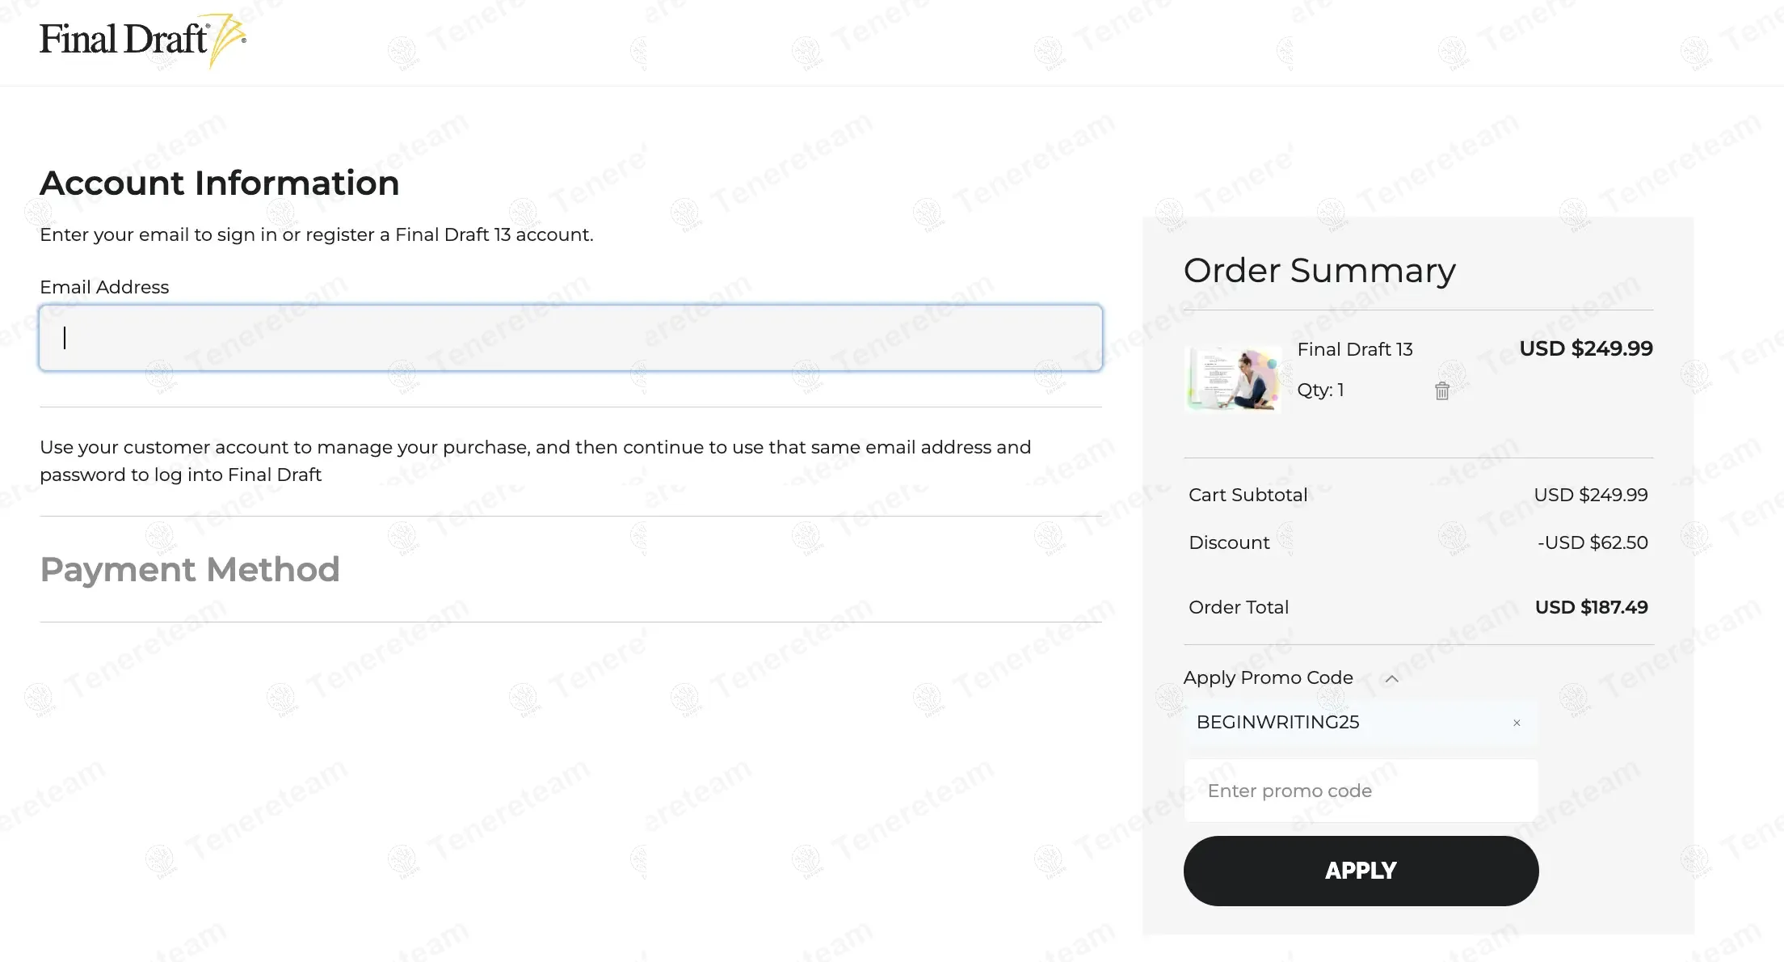Viewport: 1784px width, 962px height.
Task: Click the Account Information heading
Action: click(x=220, y=183)
